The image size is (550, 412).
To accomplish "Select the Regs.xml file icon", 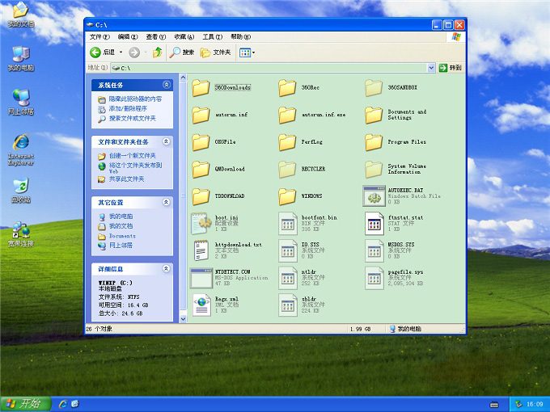I will coord(201,305).
